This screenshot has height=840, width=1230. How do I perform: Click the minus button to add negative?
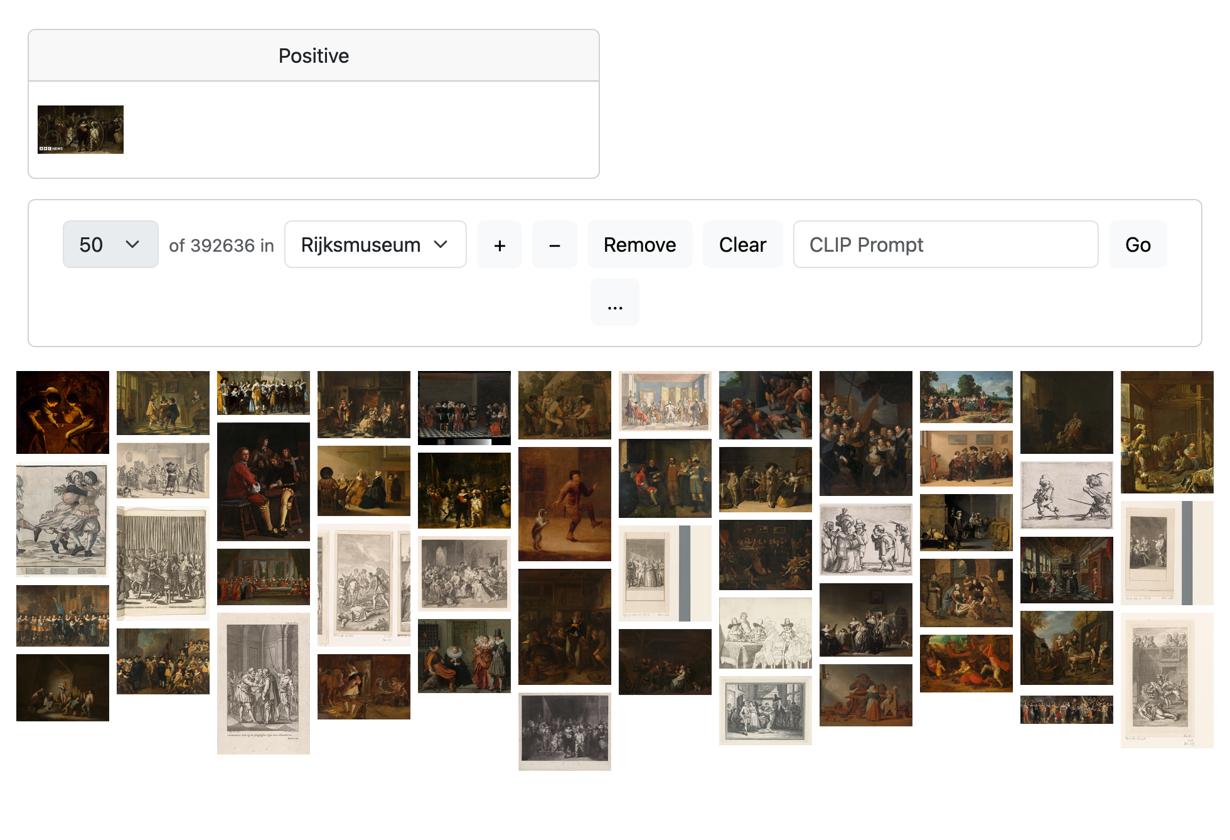pos(555,244)
